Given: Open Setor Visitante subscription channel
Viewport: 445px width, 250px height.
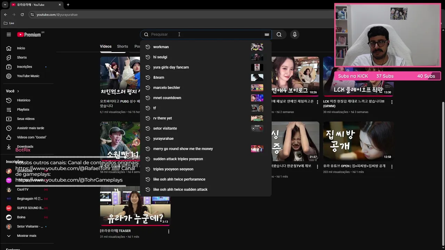Looking at the screenshot, I should (28, 226).
